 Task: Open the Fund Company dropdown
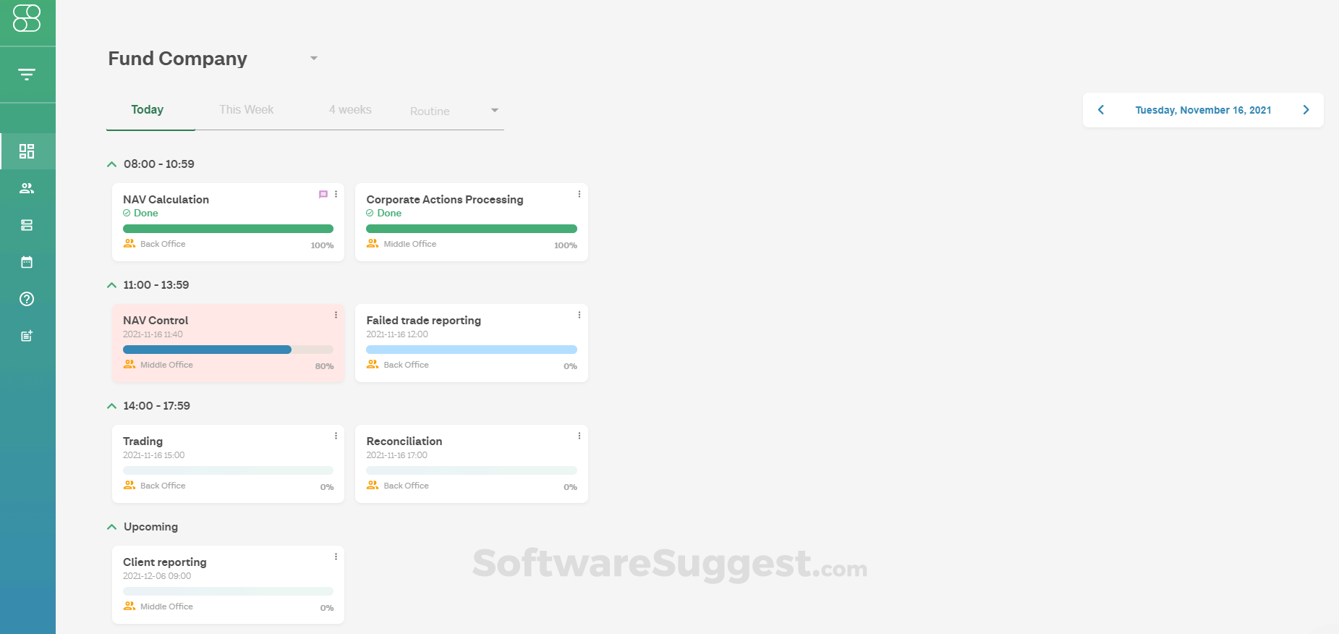pos(313,58)
